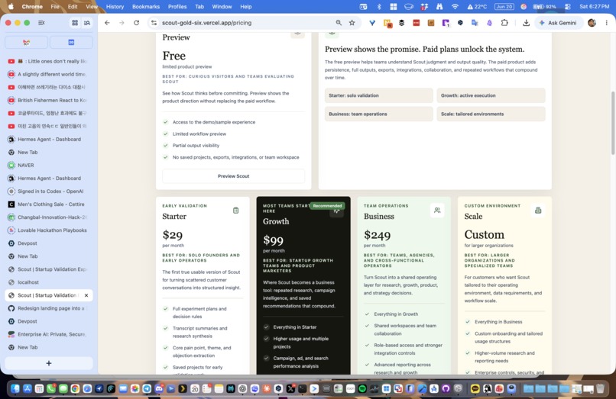
Task: Open Spotify from the Dock
Action: click(362, 389)
